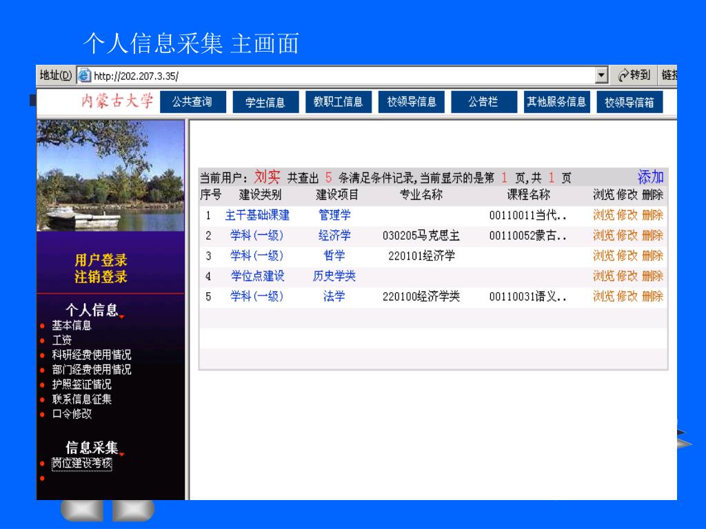Click 删除 in the 哲学 row
Image resolution: width=706 pixels, height=529 pixels.
tap(652, 256)
